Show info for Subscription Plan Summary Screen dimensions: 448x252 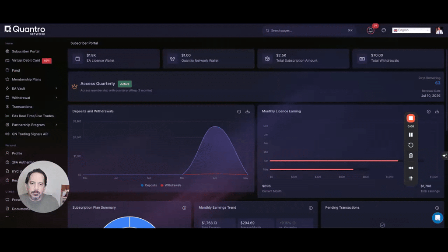(184, 208)
